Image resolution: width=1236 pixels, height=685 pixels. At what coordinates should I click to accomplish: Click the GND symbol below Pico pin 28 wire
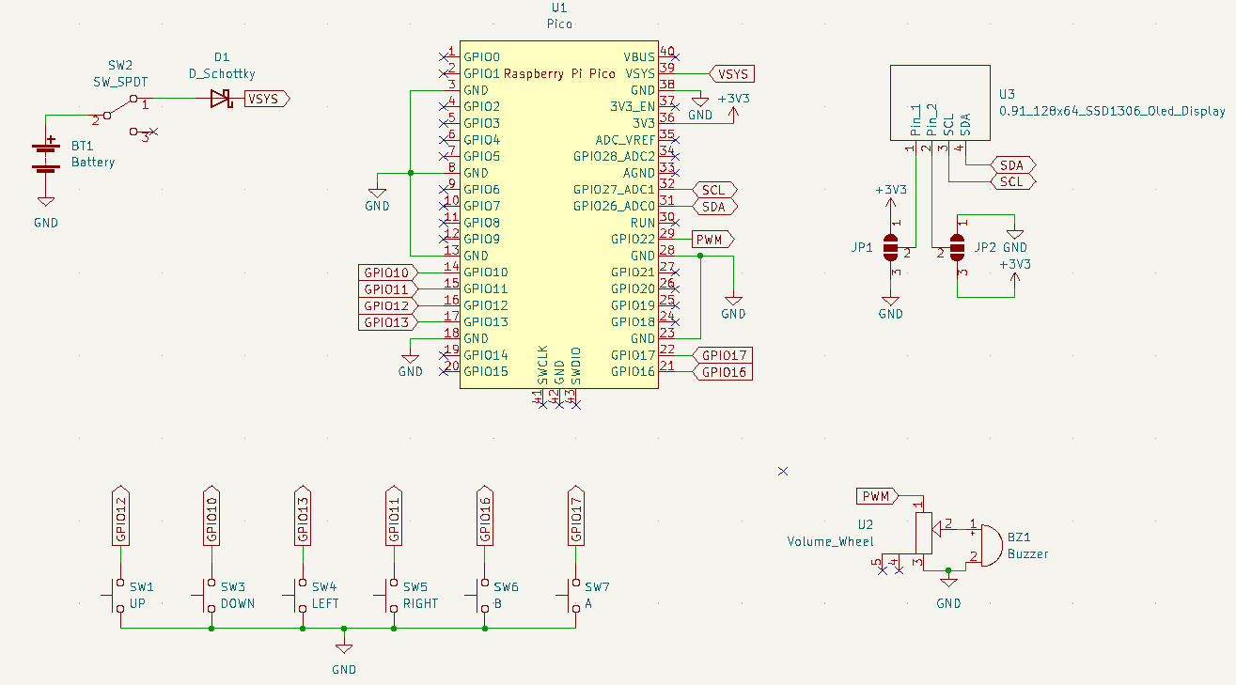(733, 302)
